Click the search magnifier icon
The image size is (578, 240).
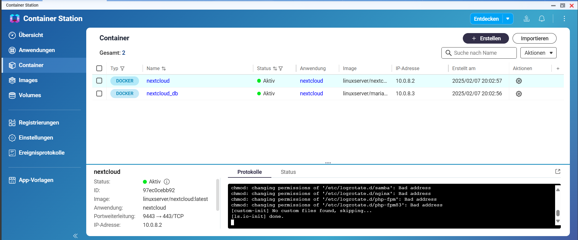coord(448,53)
